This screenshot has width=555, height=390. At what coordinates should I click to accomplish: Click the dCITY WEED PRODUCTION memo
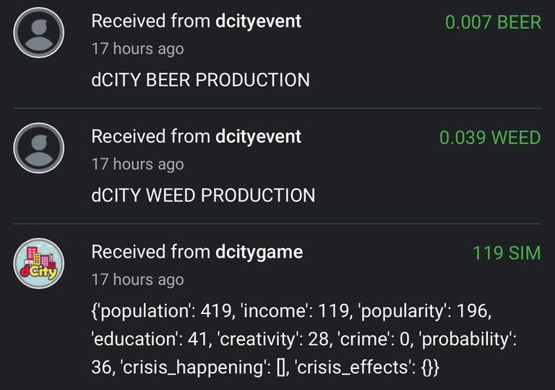click(203, 195)
